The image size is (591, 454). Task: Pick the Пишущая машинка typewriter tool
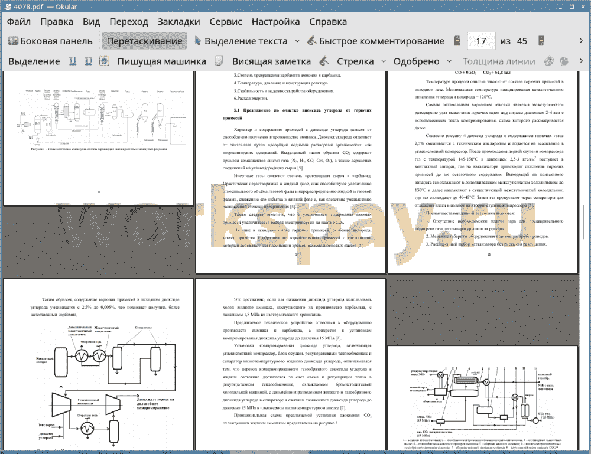coord(162,61)
